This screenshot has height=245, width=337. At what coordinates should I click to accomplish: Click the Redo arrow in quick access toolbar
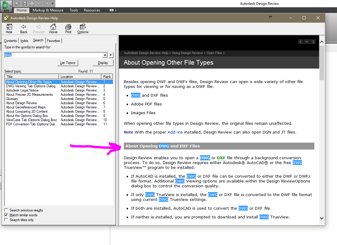46,3
